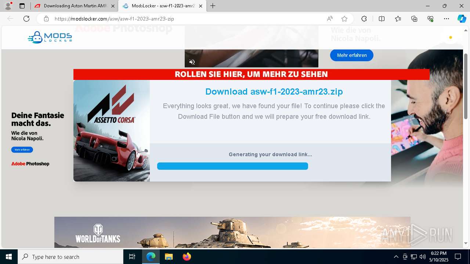Open volume control in tray
470x264 pixels.
click(423, 257)
